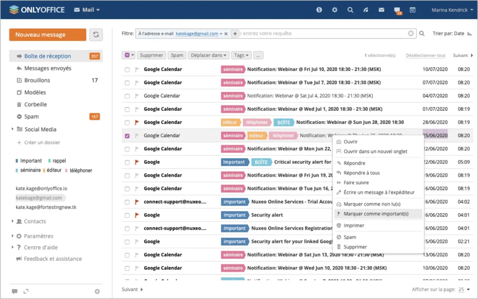Select kate.kage@onlyoffice.io account

[x=42, y=189]
